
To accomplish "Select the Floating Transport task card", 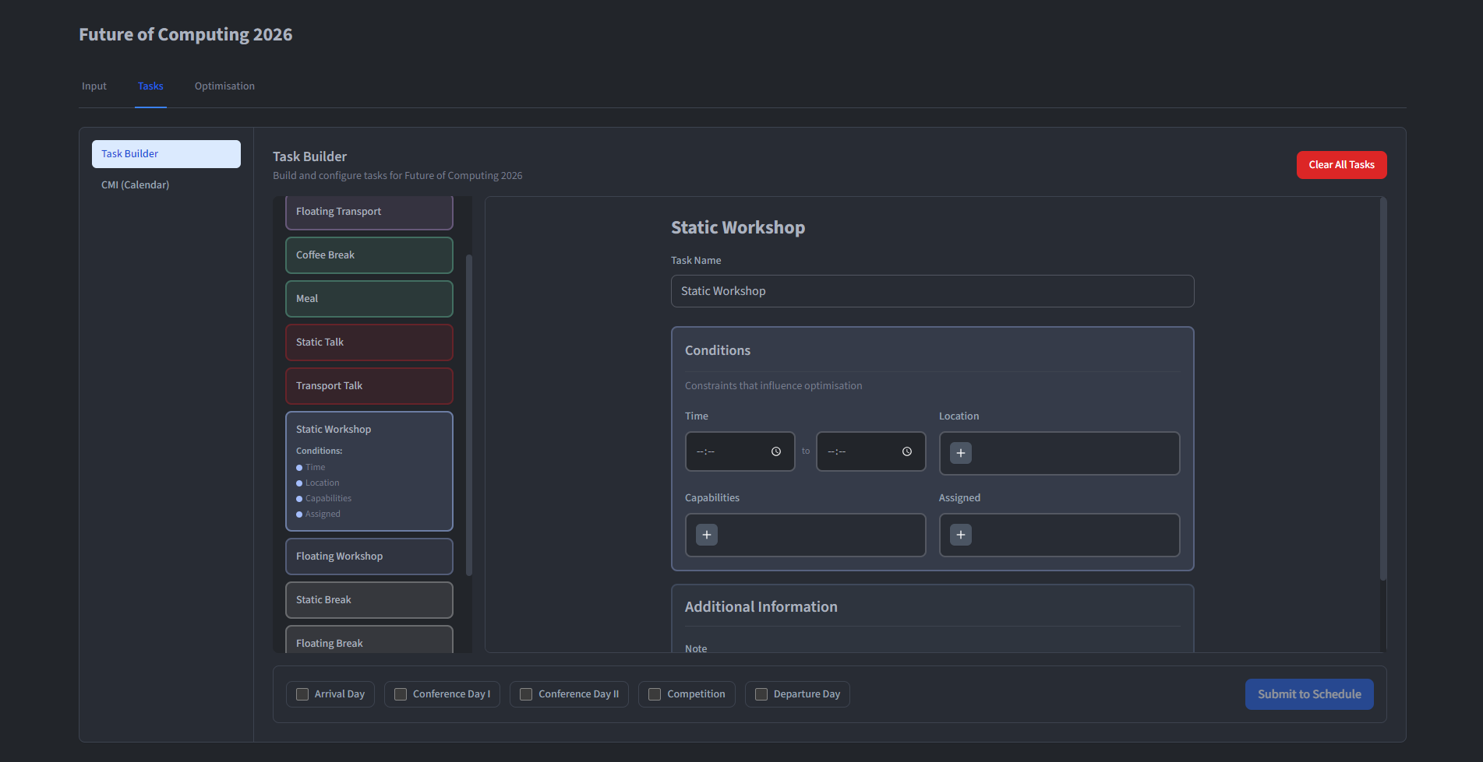I will pos(369,212).
